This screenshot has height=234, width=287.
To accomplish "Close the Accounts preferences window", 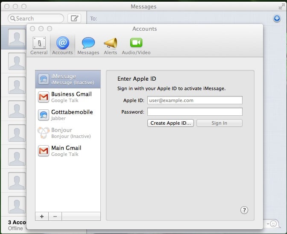I will point(32,29).
